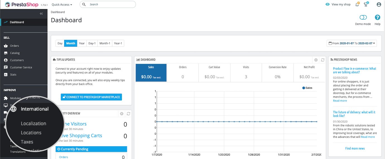Viewport: 385px width, 159px height.
Task: Select the Day period button
Action: tap(60, 43)
